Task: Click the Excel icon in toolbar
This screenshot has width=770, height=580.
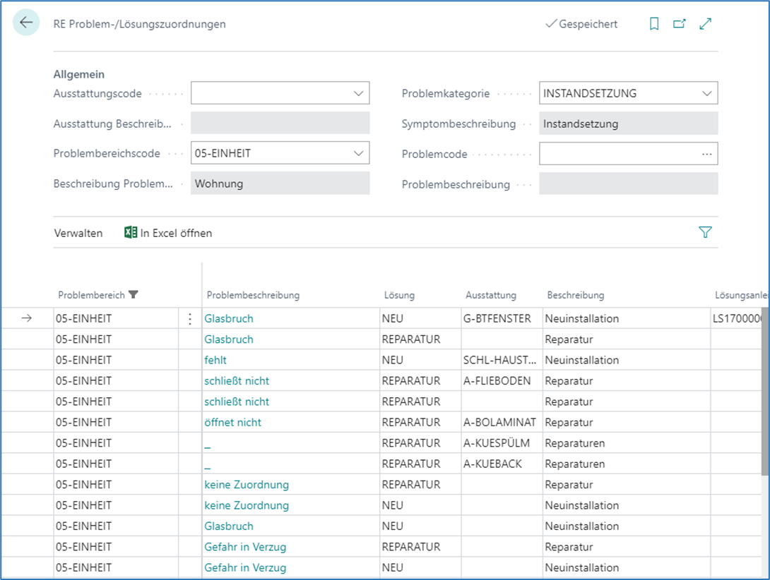Action: point(131,233)
